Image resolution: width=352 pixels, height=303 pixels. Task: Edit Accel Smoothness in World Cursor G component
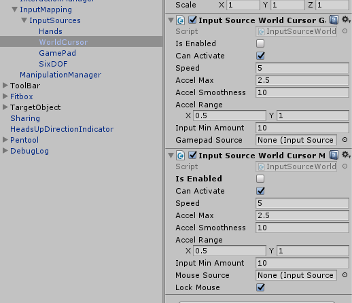tap(302, 92)
